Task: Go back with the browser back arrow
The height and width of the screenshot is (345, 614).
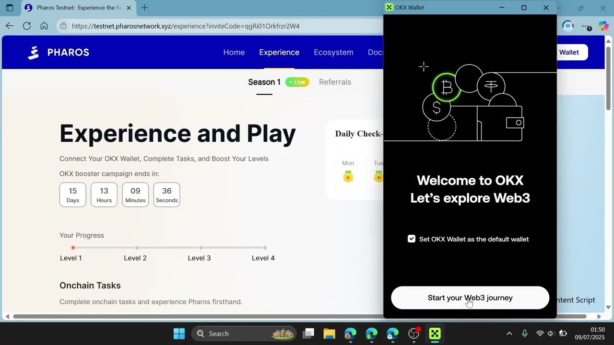Action: click(10, 26)
